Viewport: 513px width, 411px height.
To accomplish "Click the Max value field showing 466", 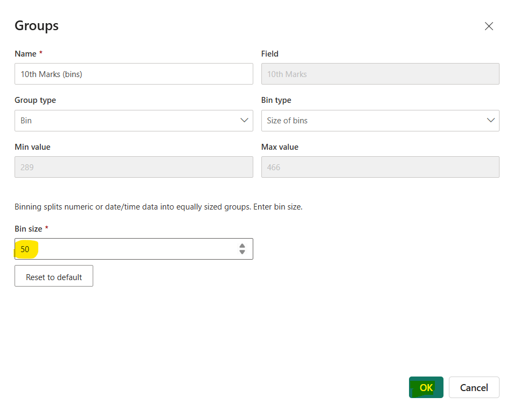I will pyautogui.click(x=380, y=167).
